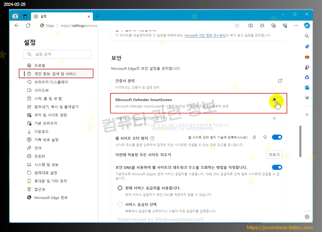Select 현재 서비스 공급자를 사용합니다 radio button

coord(120,188)
